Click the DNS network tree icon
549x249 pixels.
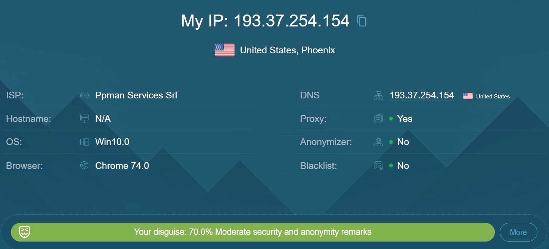click(379, 96)
